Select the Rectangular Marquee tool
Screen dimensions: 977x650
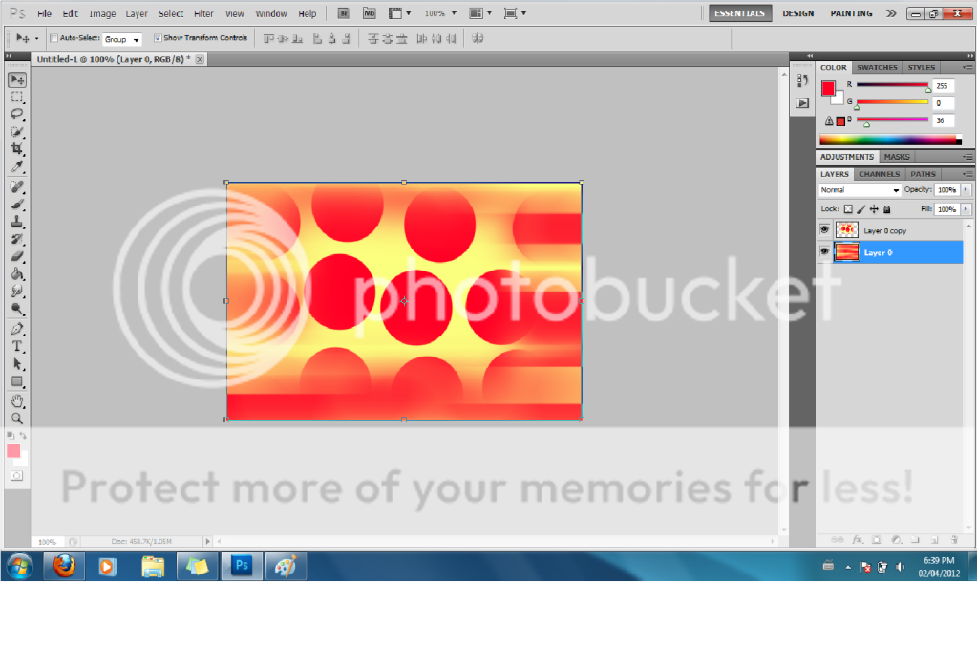(x=17, y=97)
